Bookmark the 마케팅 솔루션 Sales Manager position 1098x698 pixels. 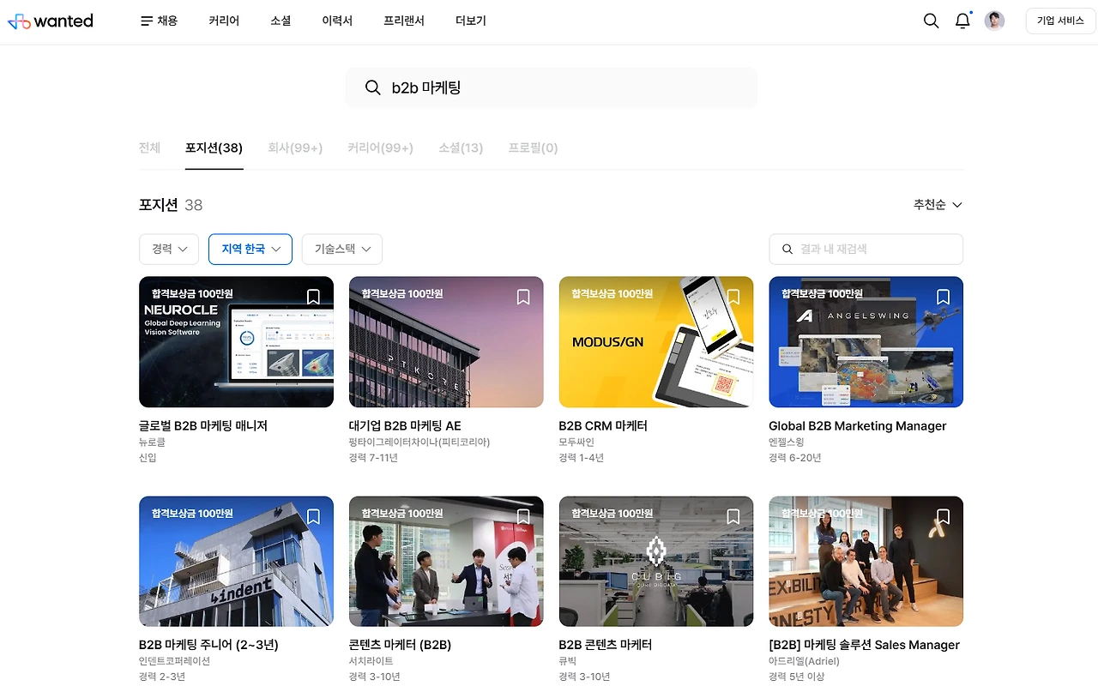(943, 516)
